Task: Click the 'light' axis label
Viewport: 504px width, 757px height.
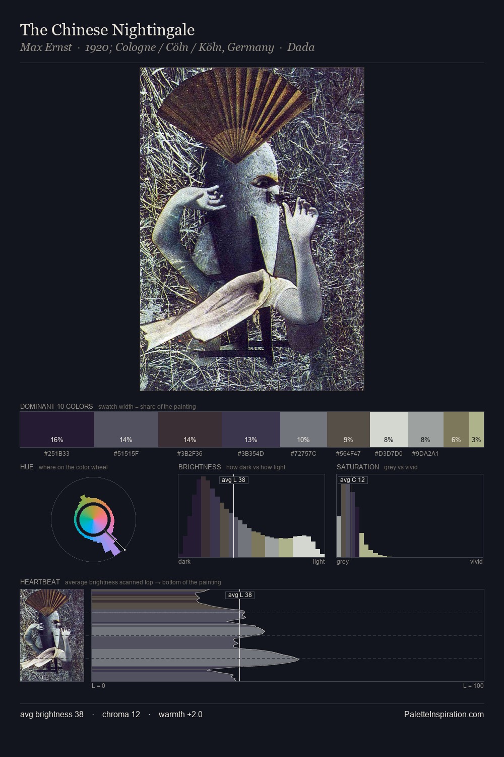Action: (x=319, y=561)
